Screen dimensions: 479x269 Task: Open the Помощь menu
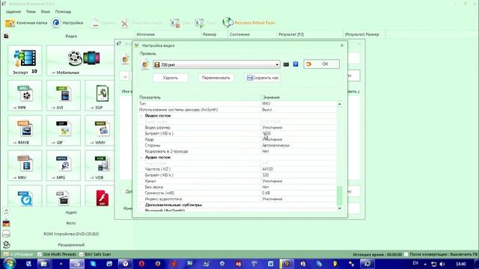pyautogui.click(x=63, y=12)
